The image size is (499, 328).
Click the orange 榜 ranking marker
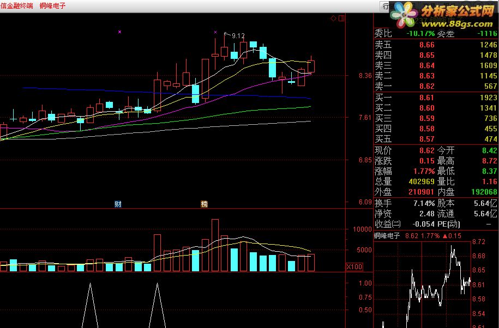205,204
